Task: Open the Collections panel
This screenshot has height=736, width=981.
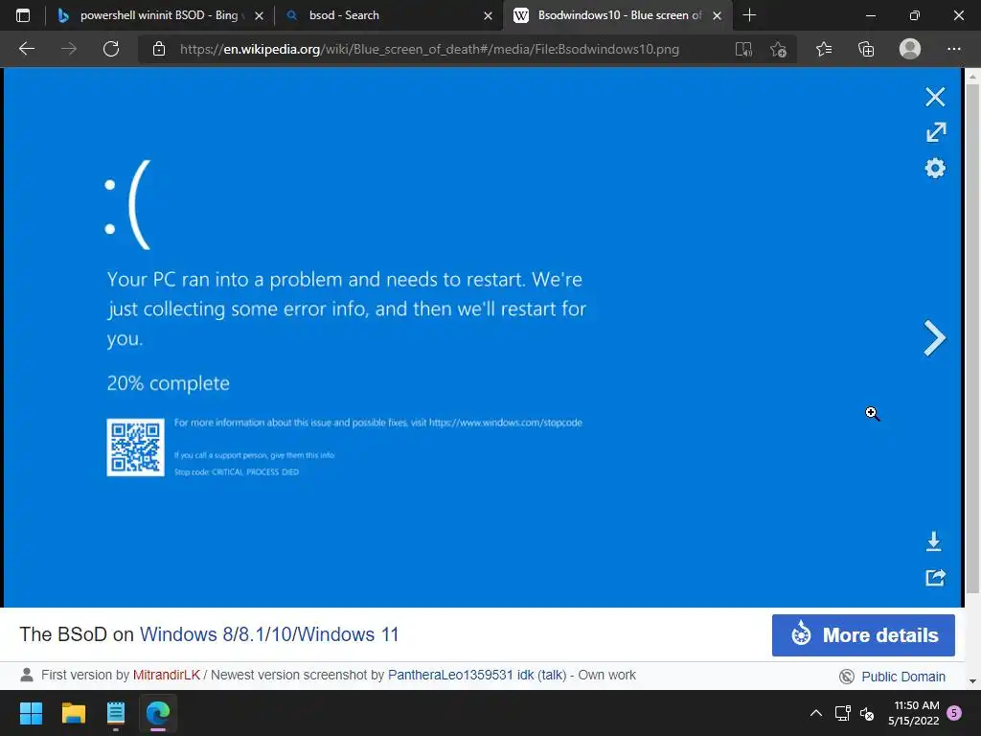Action: 866,49
